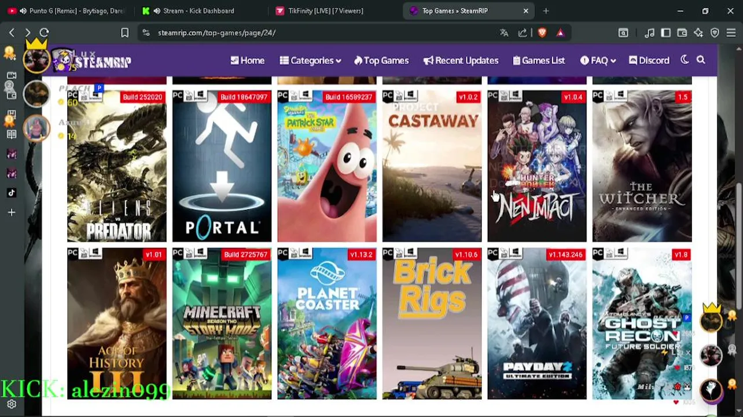Add a sidebar item with plus icon
The width and height of the screenshot is (743, 417).
[12, 213]
